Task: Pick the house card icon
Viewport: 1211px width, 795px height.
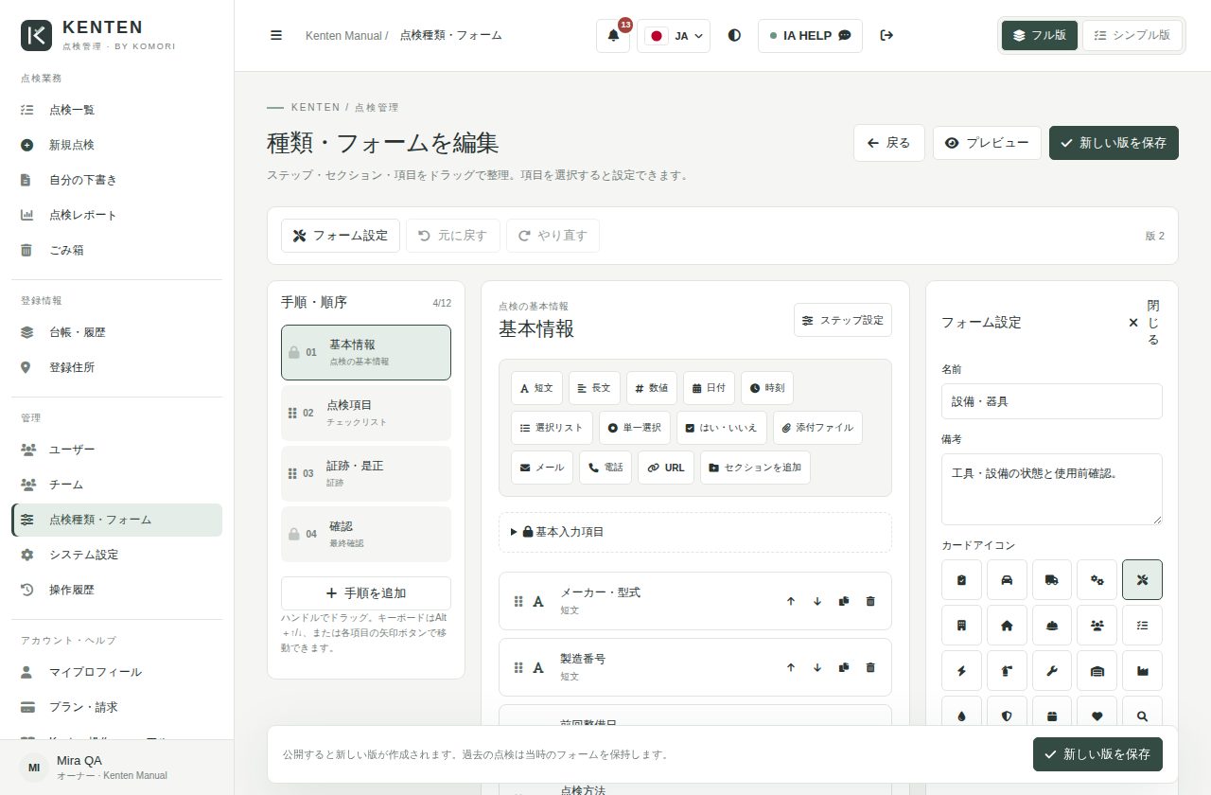Action: pos(1007,626)
